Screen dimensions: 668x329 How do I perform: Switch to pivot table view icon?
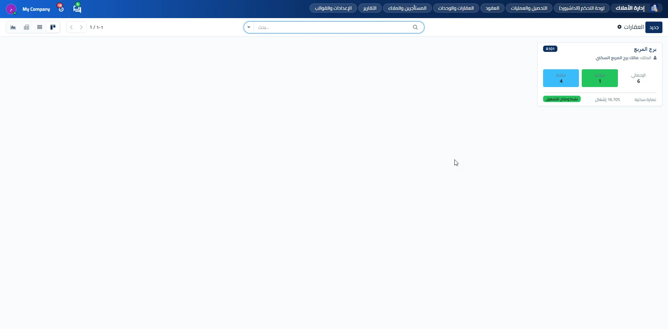click(26, 27)
